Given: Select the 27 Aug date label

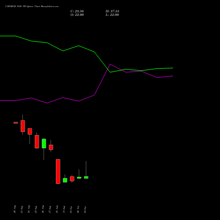Looking at the screenshot, I should coord(50,209).
